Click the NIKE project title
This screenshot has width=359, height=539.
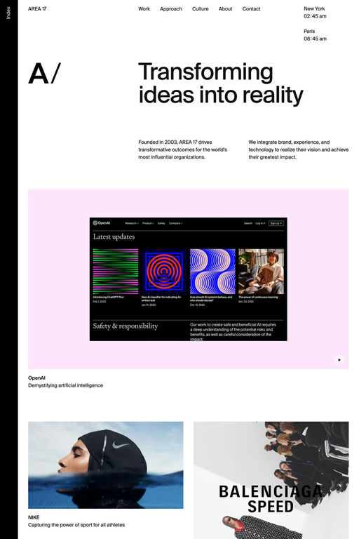(x=34, y=517)
